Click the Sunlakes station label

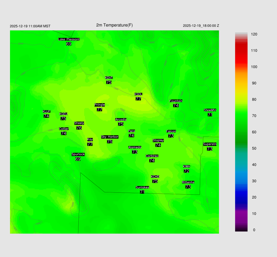coord(142,187)
